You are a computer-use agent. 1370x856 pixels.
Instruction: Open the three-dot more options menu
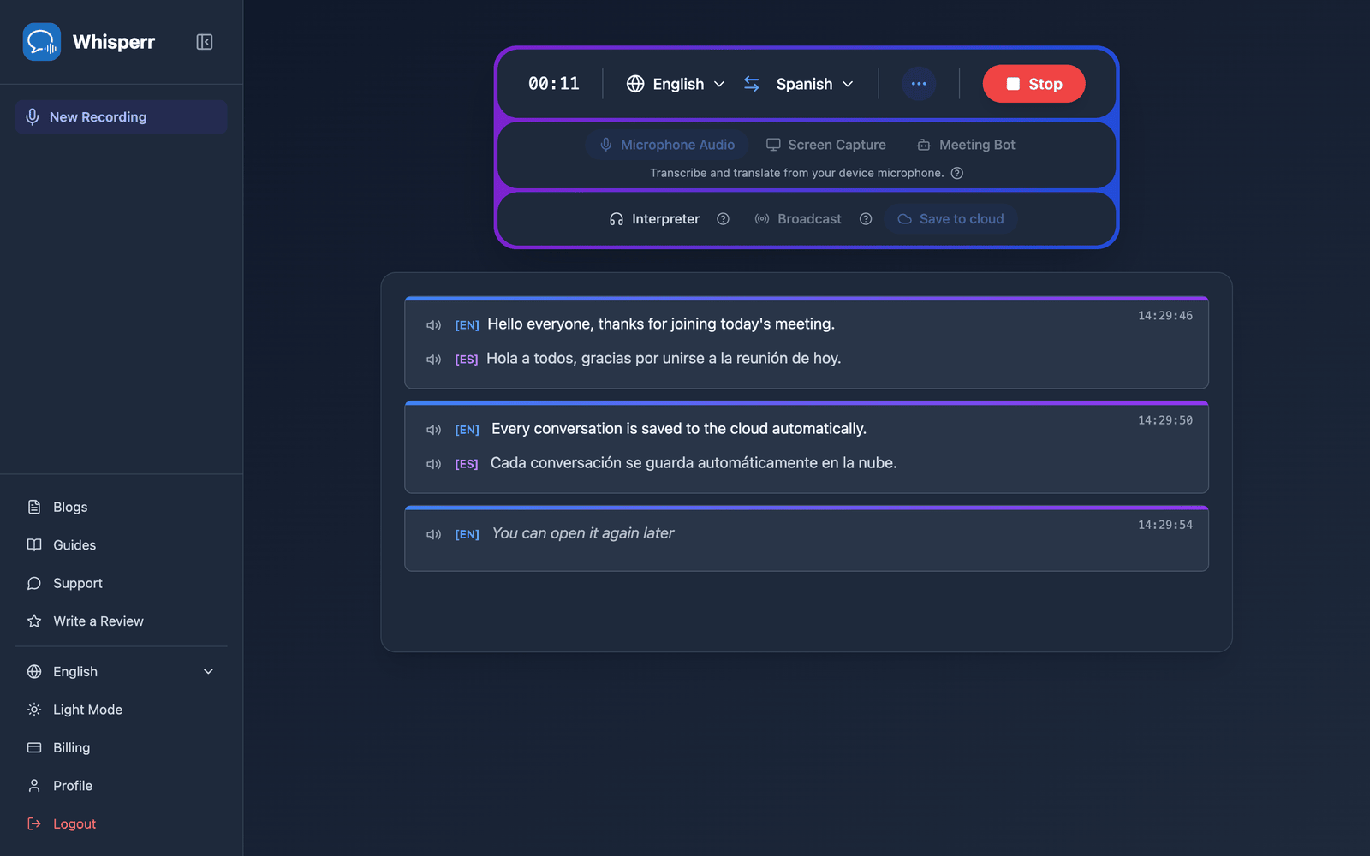pos(919,84)
